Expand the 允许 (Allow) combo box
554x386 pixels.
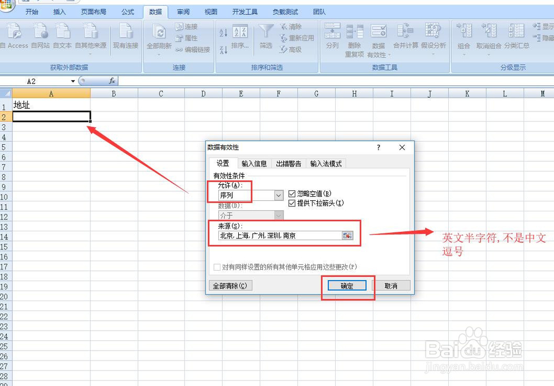(279, 195)
